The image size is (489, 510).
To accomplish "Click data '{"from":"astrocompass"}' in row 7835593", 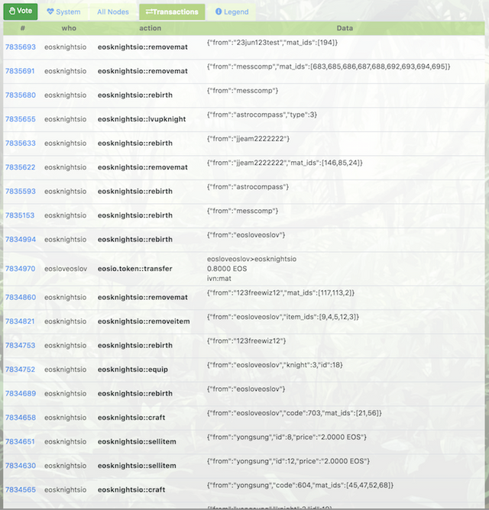I will click(248, 187).
